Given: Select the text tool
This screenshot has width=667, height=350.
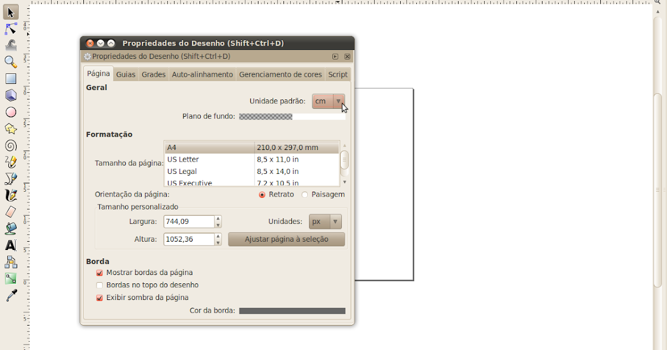Looking at the screenshot, I should (x=11, y=246).
